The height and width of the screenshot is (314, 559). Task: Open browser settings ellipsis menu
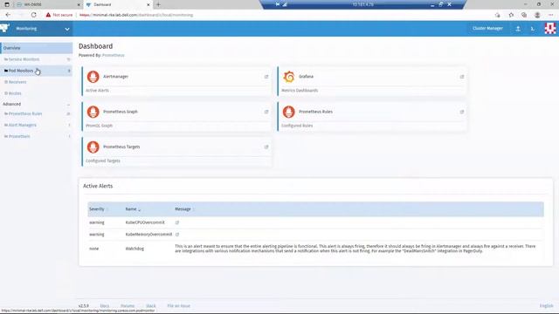550,15
